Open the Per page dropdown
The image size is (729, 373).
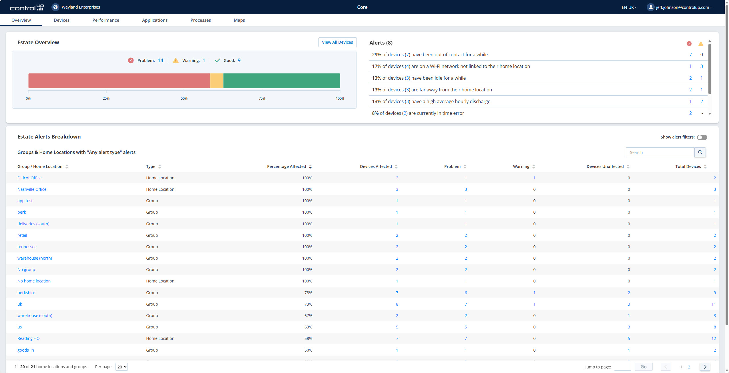pyautogui.click(x=121, y=367)
